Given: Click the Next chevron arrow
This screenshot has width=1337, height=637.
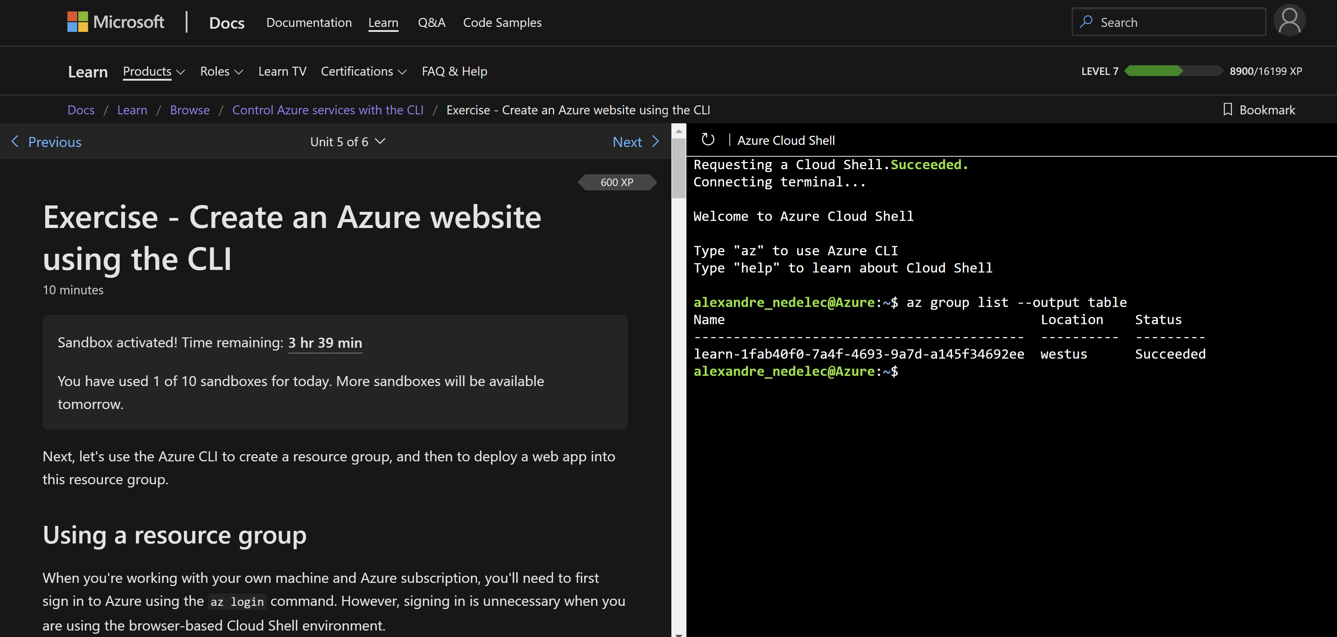Looking at the screenshot, I should (656, 141).
